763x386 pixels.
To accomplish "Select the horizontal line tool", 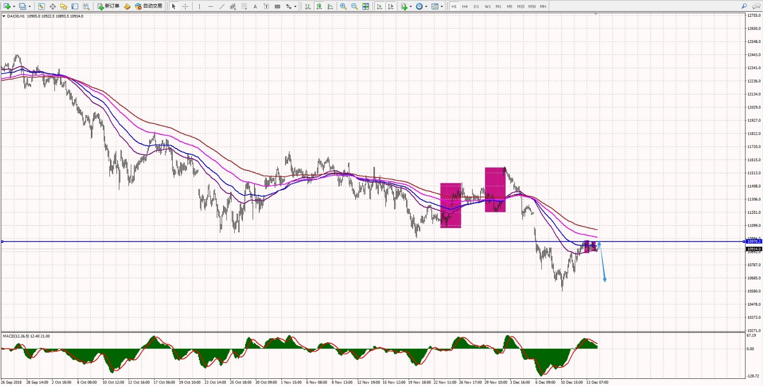I will tap(210, 6).
